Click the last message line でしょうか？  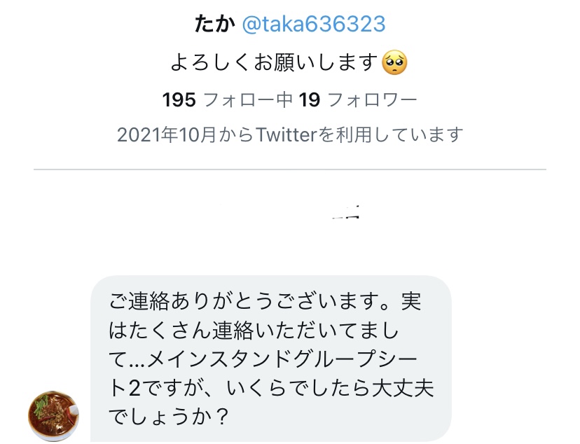tap(169, 417)
